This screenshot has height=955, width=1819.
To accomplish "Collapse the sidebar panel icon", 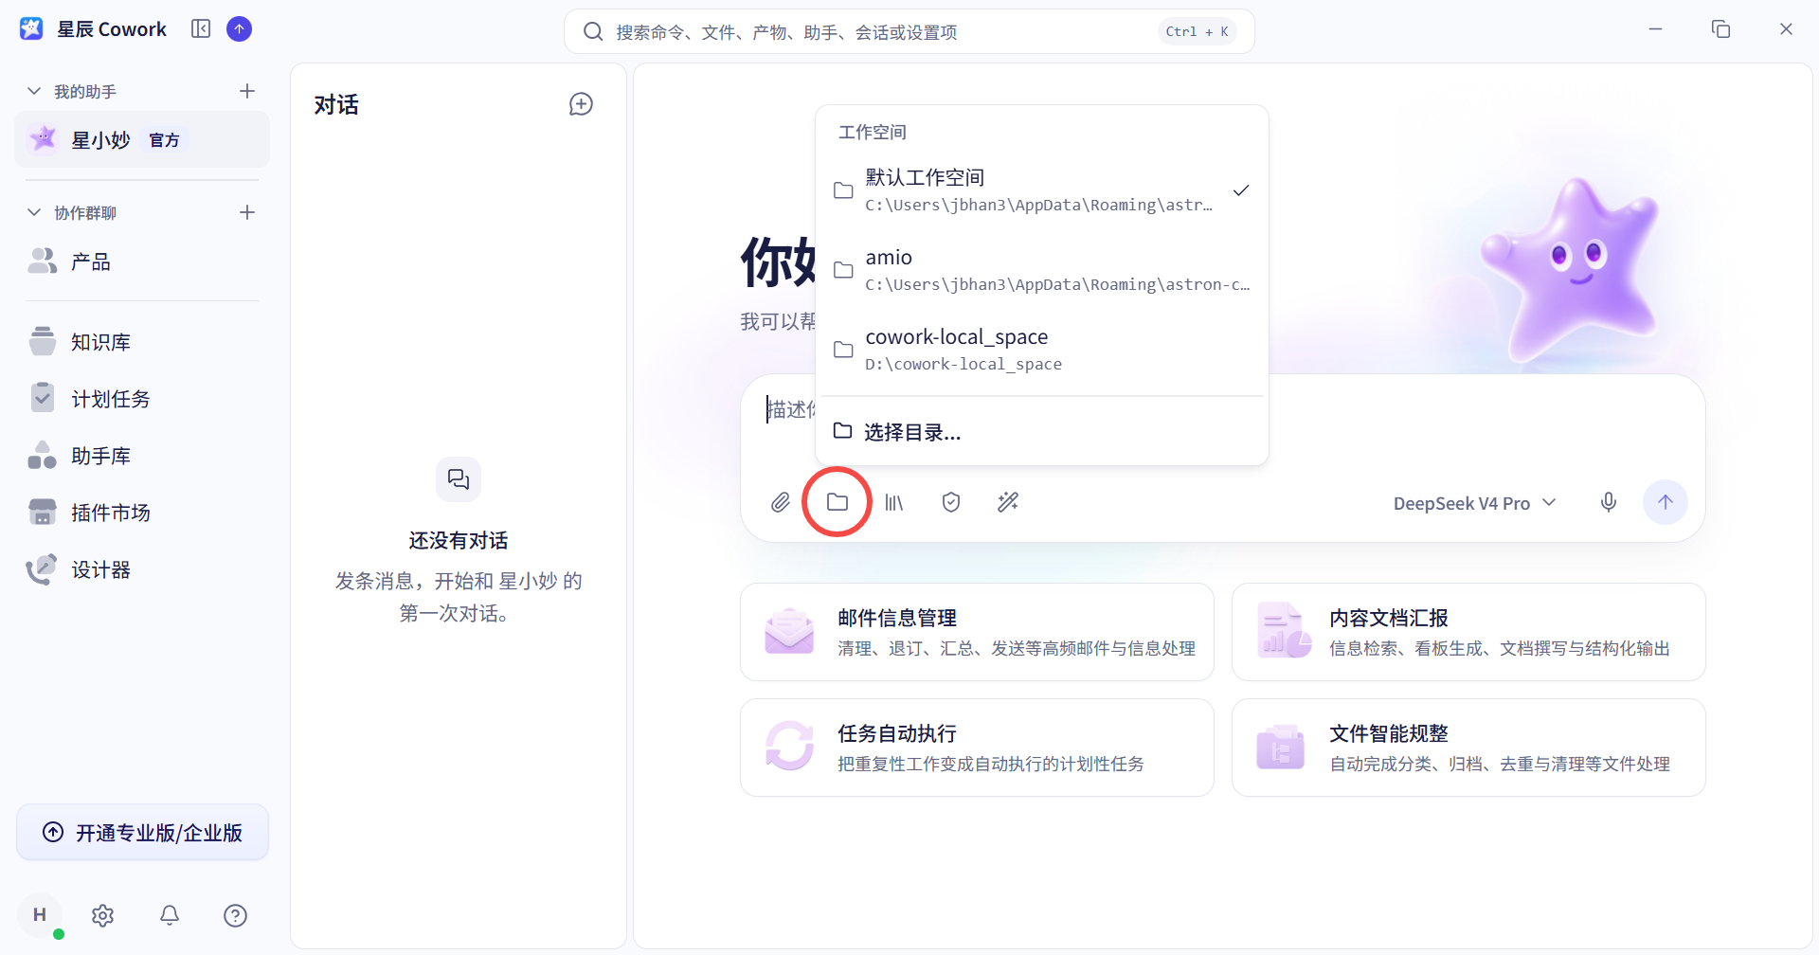I will [x=201, y=29].
